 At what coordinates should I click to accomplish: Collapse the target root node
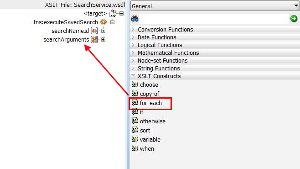(x=121, y=14)
